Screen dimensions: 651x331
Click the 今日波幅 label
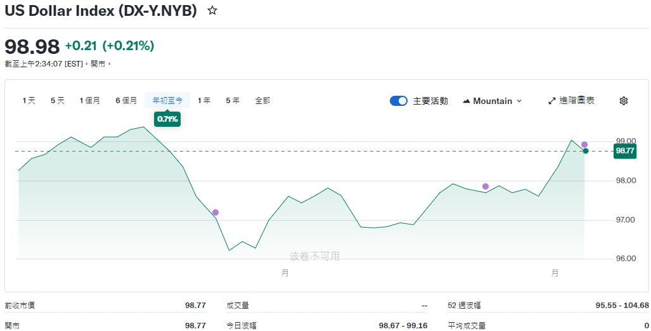point(242,325)
